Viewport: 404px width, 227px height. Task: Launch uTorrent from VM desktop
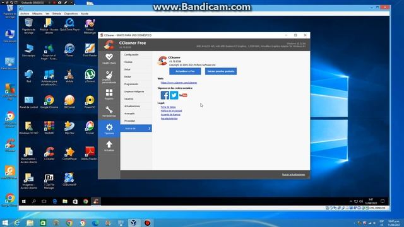coord(90,76)
